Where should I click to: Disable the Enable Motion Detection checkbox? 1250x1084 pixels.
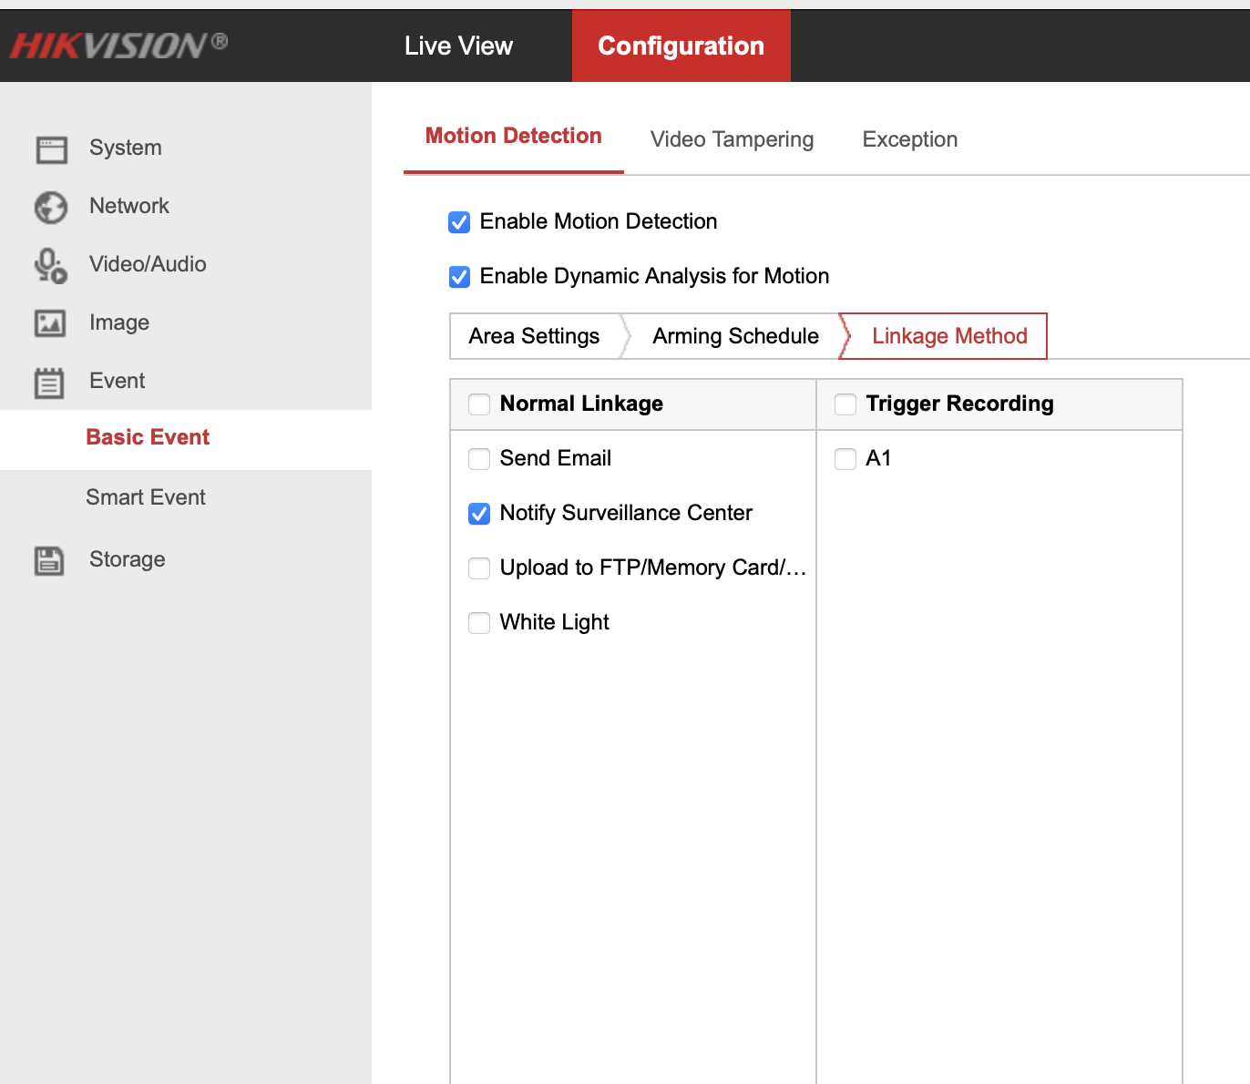pyautogui.click(x=459, y=222)
